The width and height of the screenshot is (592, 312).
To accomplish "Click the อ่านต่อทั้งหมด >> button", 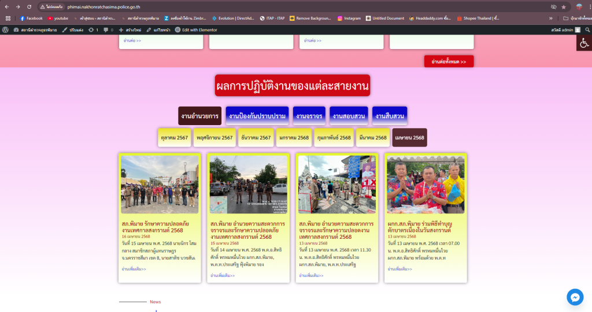I will [x=449, y=61].
